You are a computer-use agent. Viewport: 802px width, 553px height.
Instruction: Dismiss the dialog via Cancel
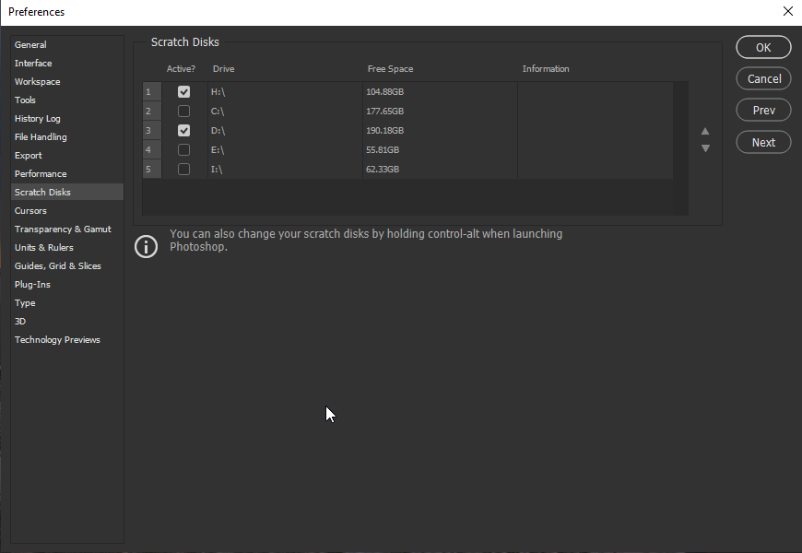pyautogui.click(x=763, y=78)
